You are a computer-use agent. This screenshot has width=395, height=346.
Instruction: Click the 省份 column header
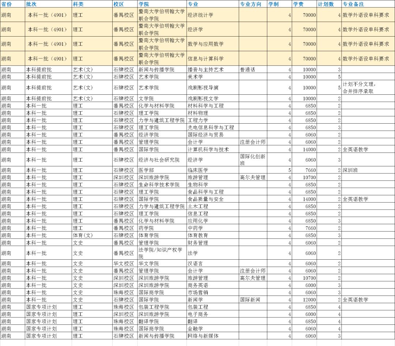click(x=12, y=4)
